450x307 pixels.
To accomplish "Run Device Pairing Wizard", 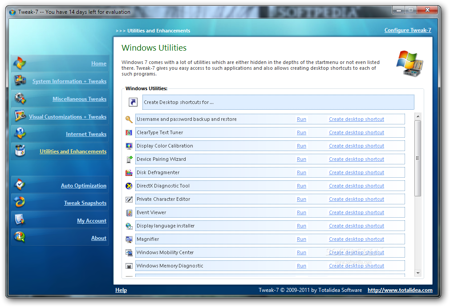I will pos(301,159).
